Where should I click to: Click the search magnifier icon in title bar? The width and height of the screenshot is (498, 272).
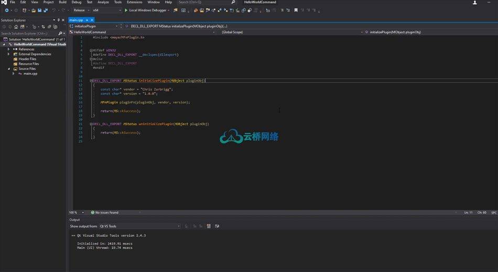point(233,2)
